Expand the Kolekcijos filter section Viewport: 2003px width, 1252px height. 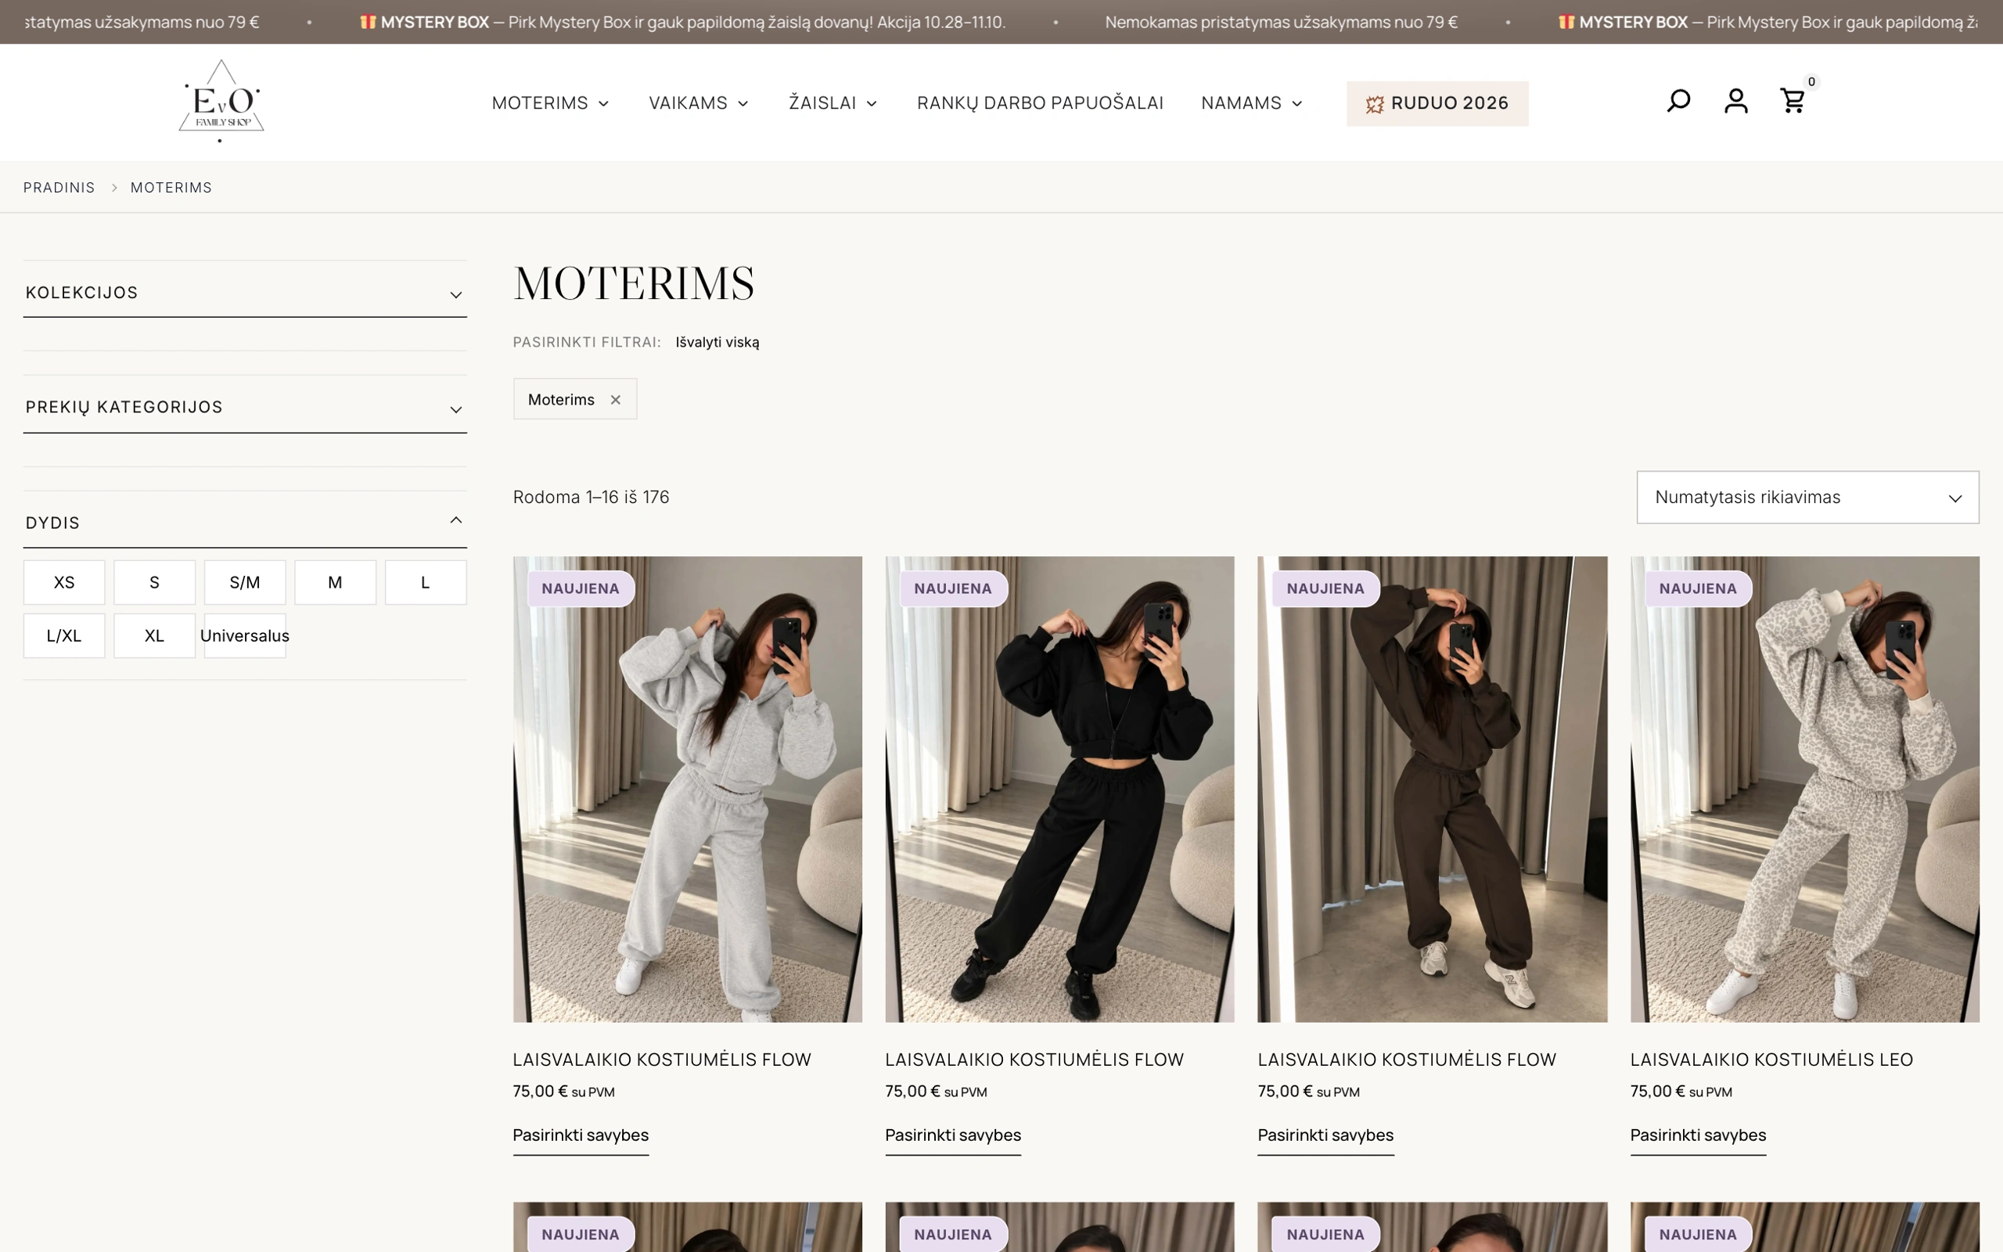[x=245, y=293]
